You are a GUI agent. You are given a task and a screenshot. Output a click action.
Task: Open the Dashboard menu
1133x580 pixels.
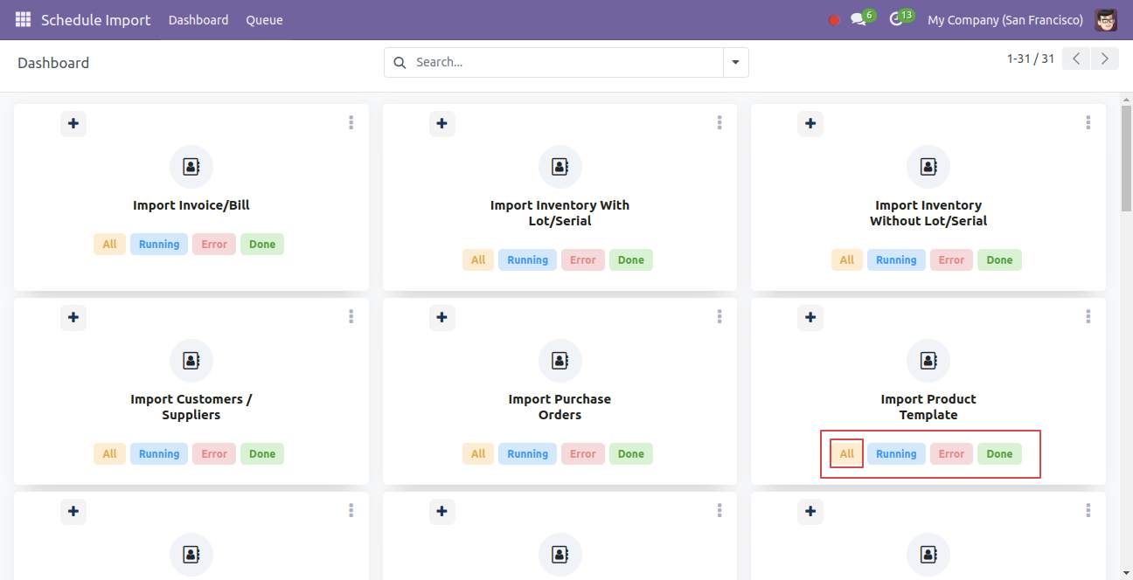(x=198, y=20)
